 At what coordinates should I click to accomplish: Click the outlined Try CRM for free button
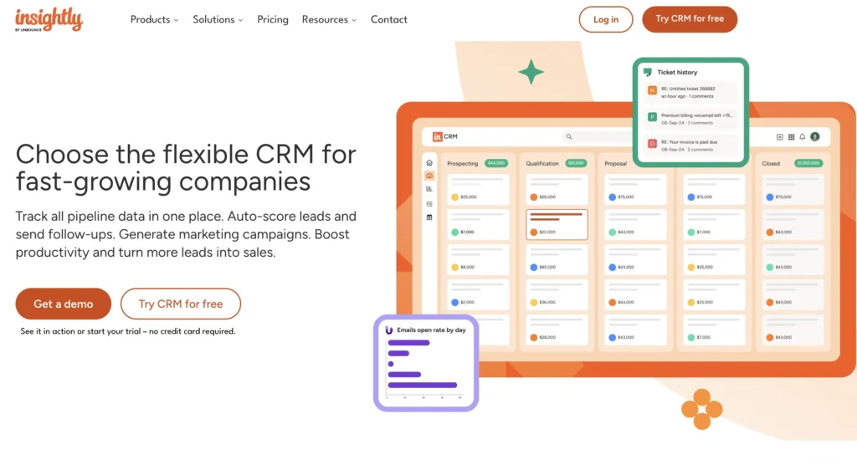[181, 304]
